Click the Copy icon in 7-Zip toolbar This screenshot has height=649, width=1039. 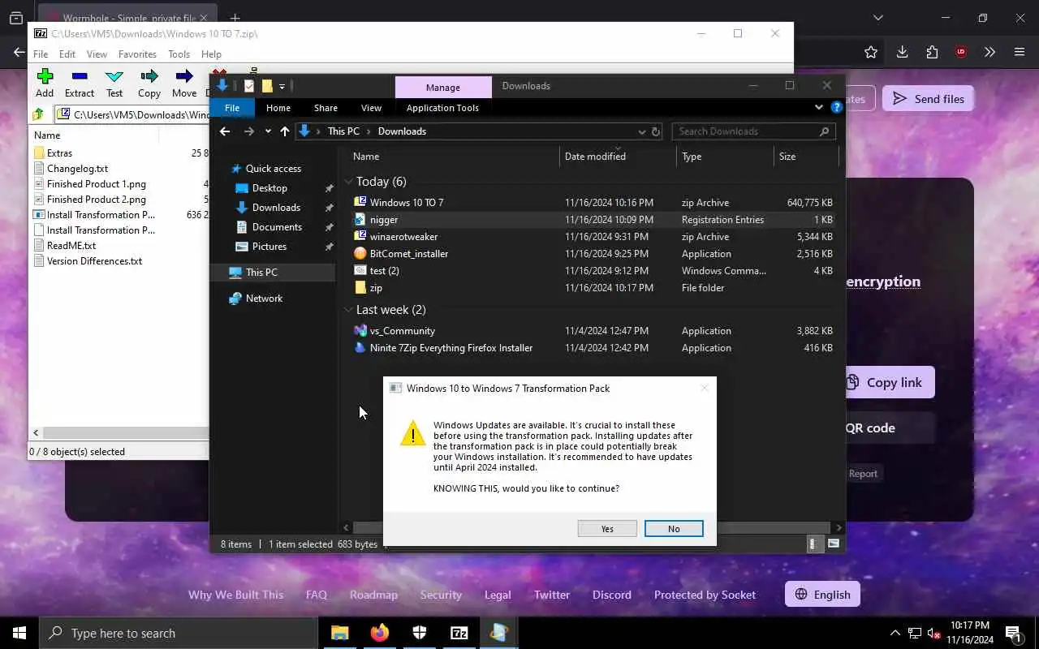coord(149,83)
